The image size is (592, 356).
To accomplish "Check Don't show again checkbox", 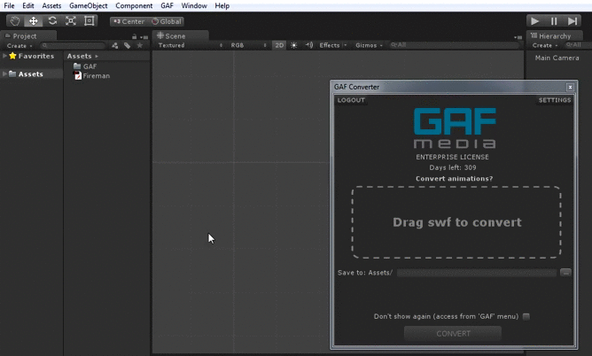I will [526, 316].
